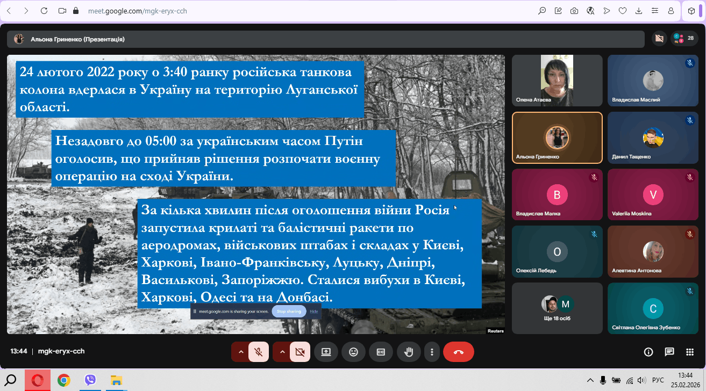Screen dimensions: 706x391
Task: Expand camera video settings arrow
Action: pos(282,352)
